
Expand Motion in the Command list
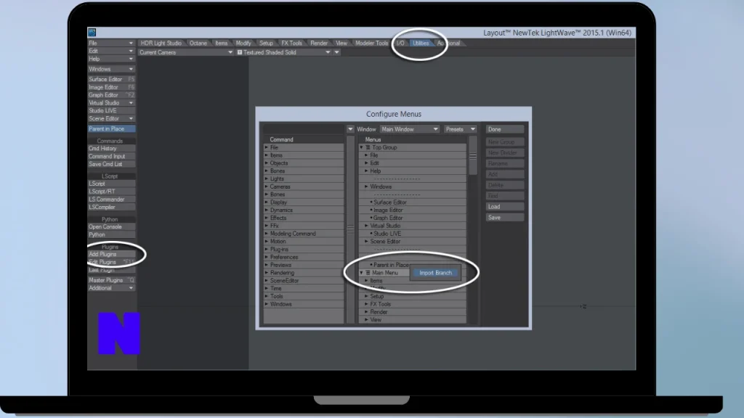[267, 241]
